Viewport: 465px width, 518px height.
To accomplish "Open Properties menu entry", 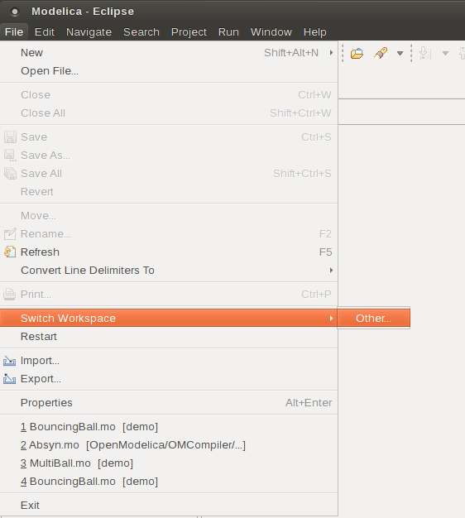I will (169, 403).
